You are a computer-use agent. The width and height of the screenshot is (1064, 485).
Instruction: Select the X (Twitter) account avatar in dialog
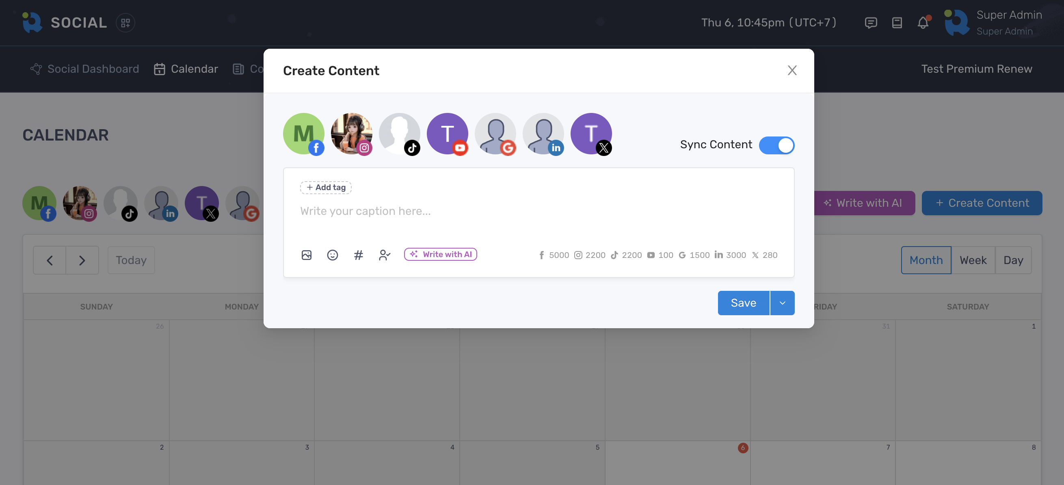click(x=590, y=134)
